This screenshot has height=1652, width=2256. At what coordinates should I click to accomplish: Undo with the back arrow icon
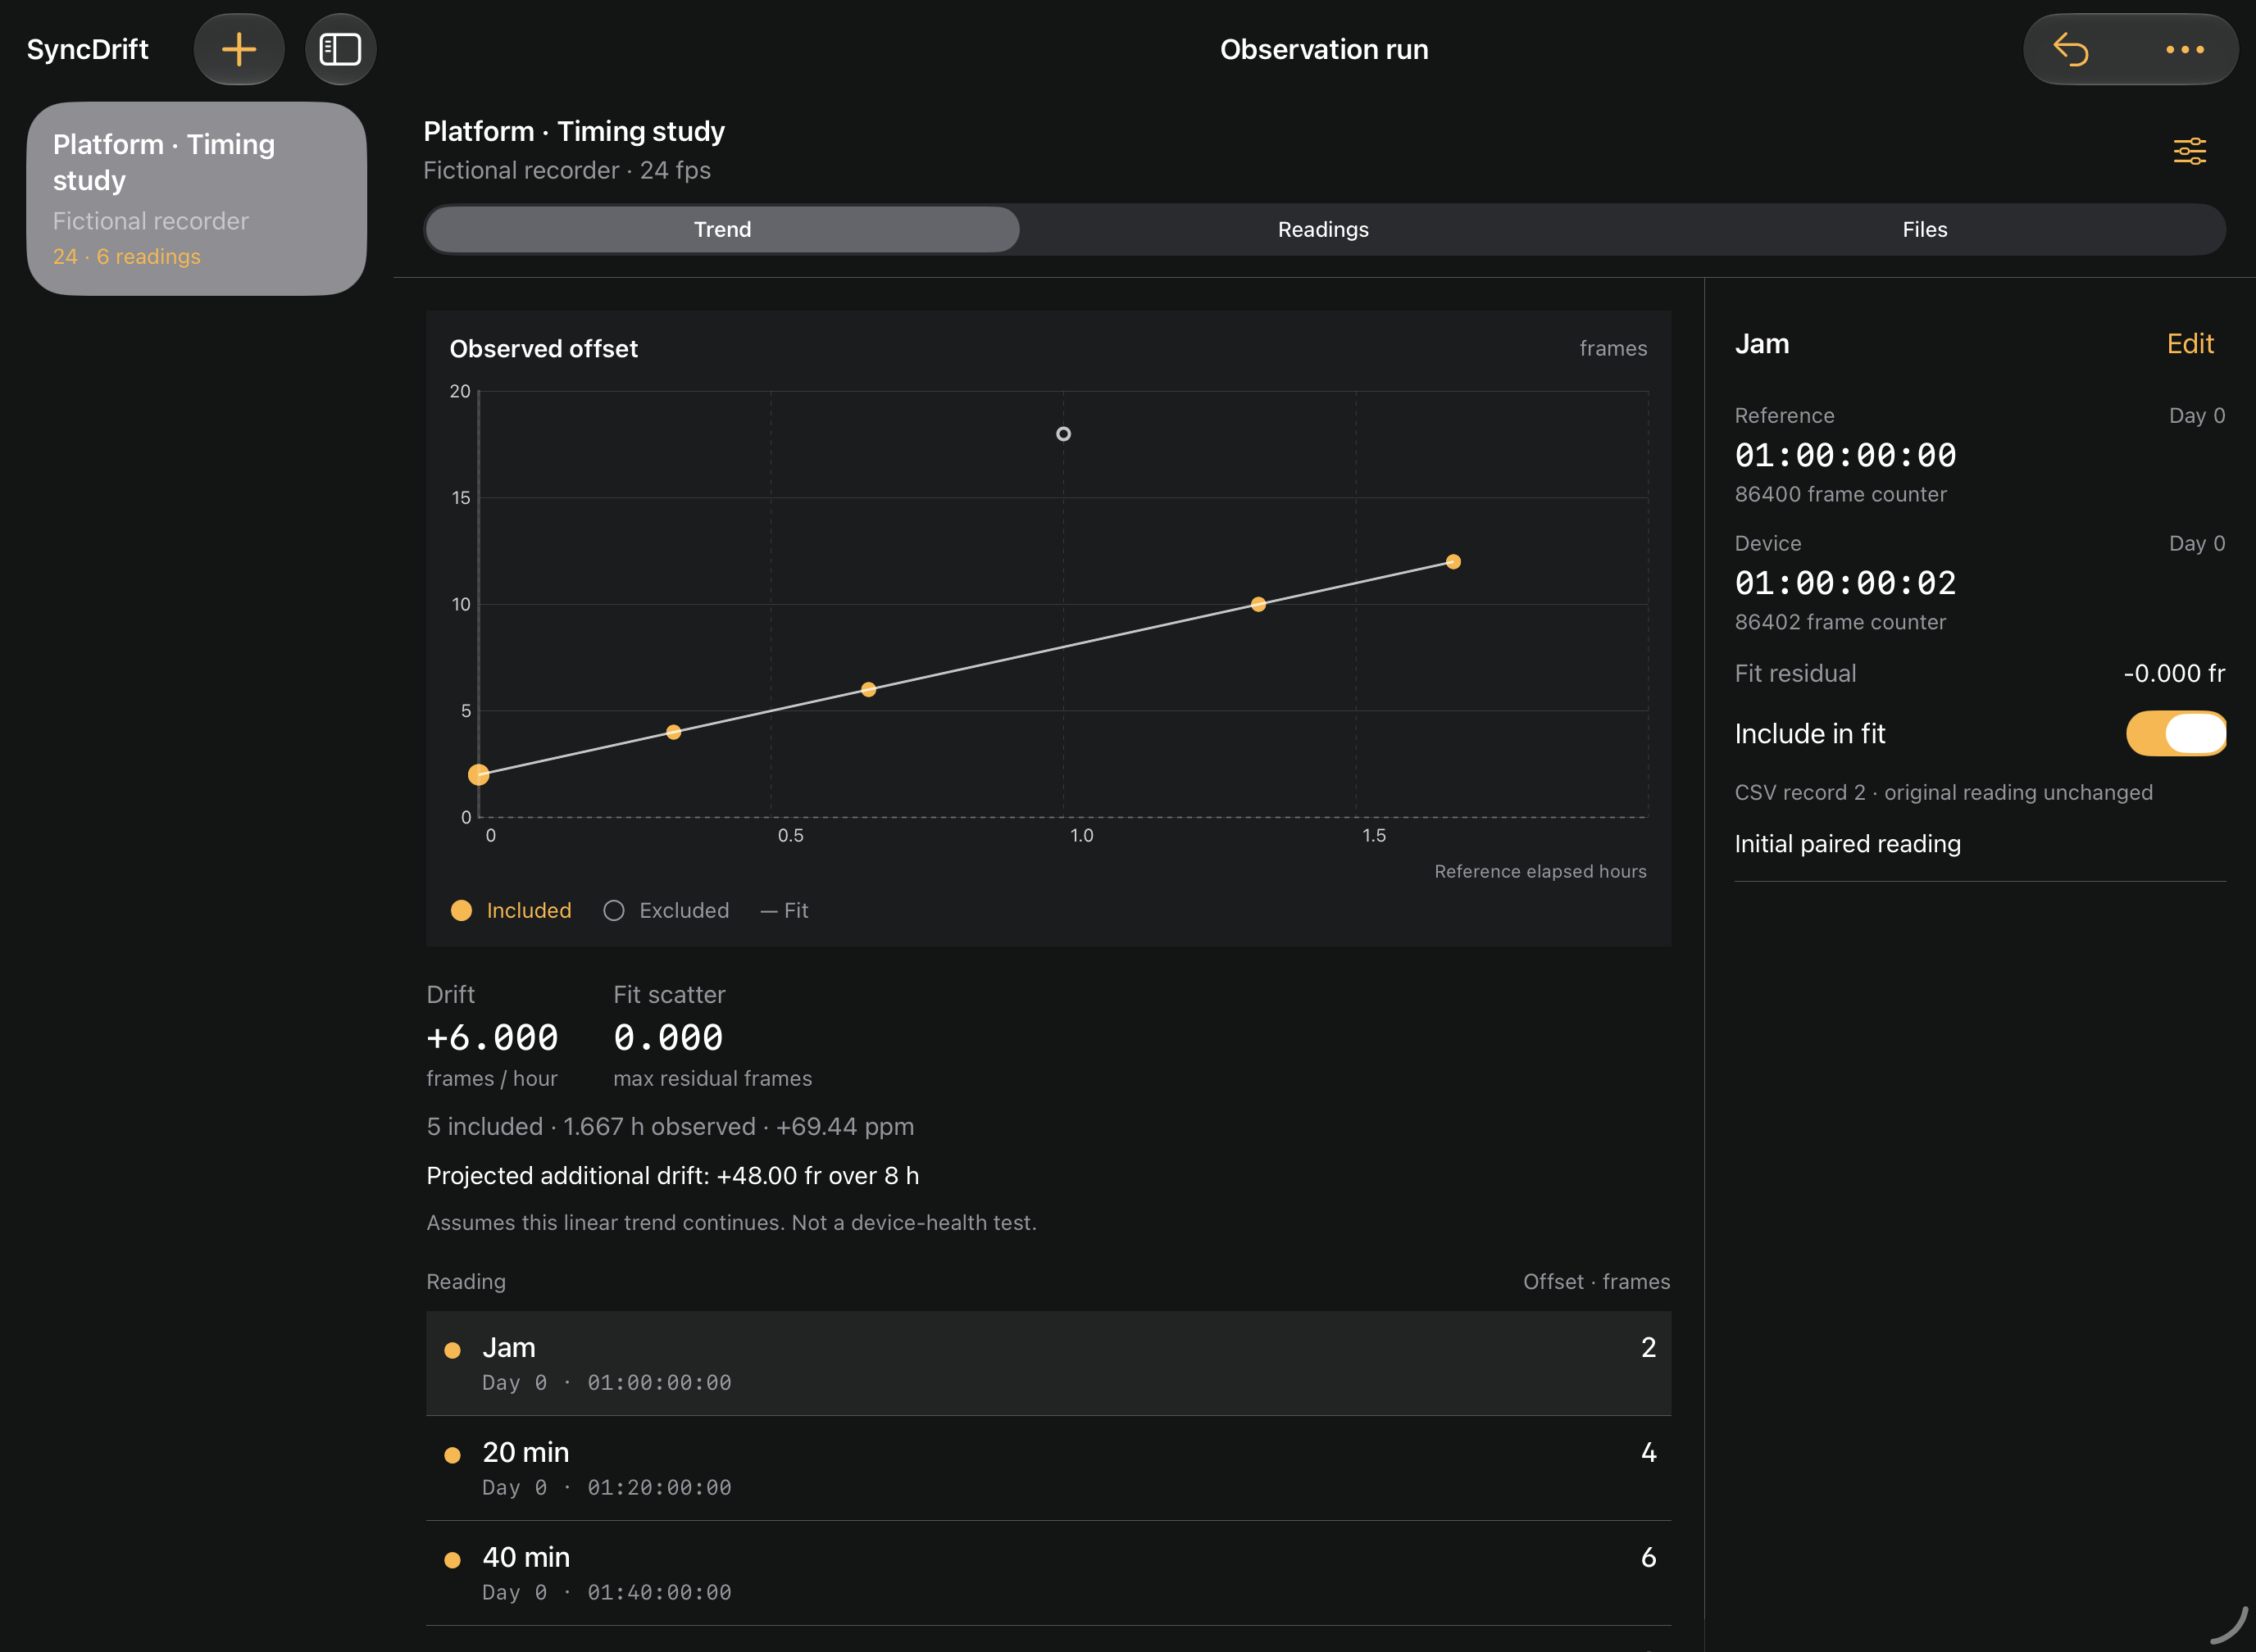point(2070,49)
